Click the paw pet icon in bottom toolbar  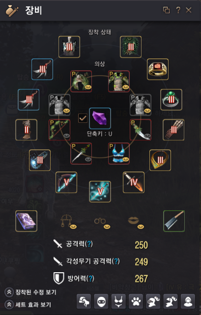pyautogui.click(x=136, y=301)
